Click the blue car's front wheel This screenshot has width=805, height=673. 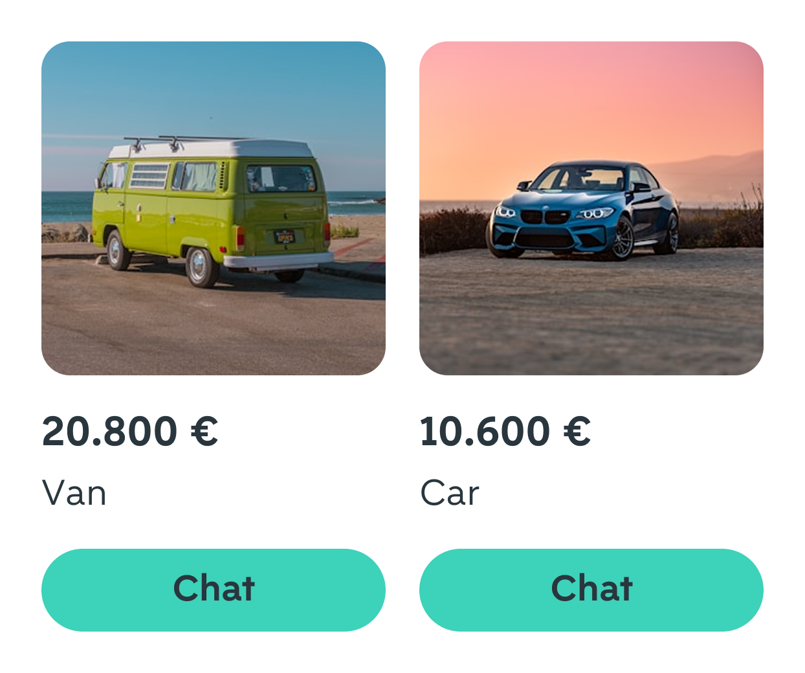click(x=623, y=239)
